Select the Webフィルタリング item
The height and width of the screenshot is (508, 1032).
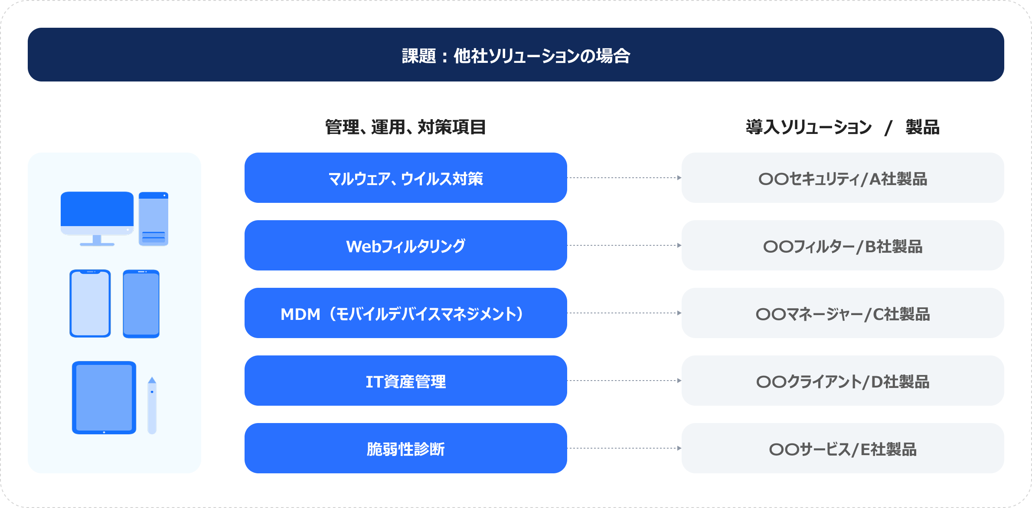click(x=405, y=245)
